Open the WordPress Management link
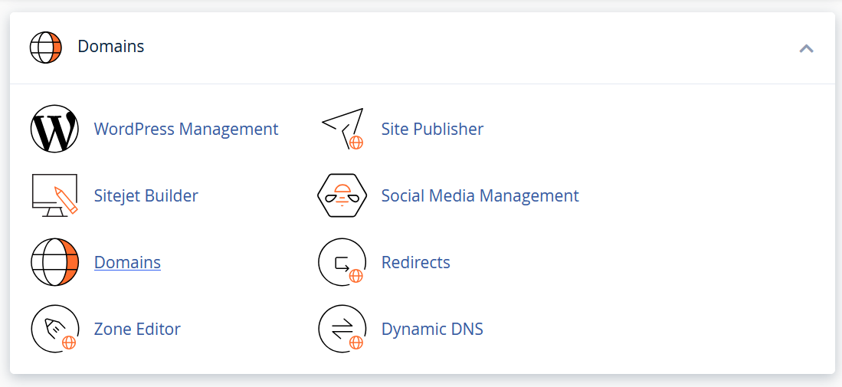Screen dimensions: 842x387 tap(186, 129)
